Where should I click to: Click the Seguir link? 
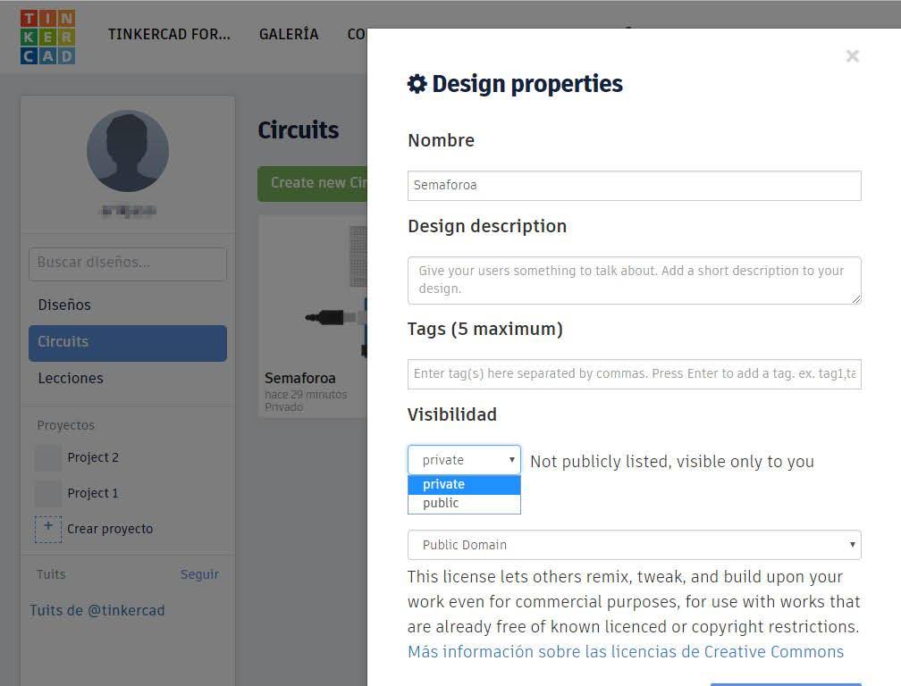click(199, 574)
